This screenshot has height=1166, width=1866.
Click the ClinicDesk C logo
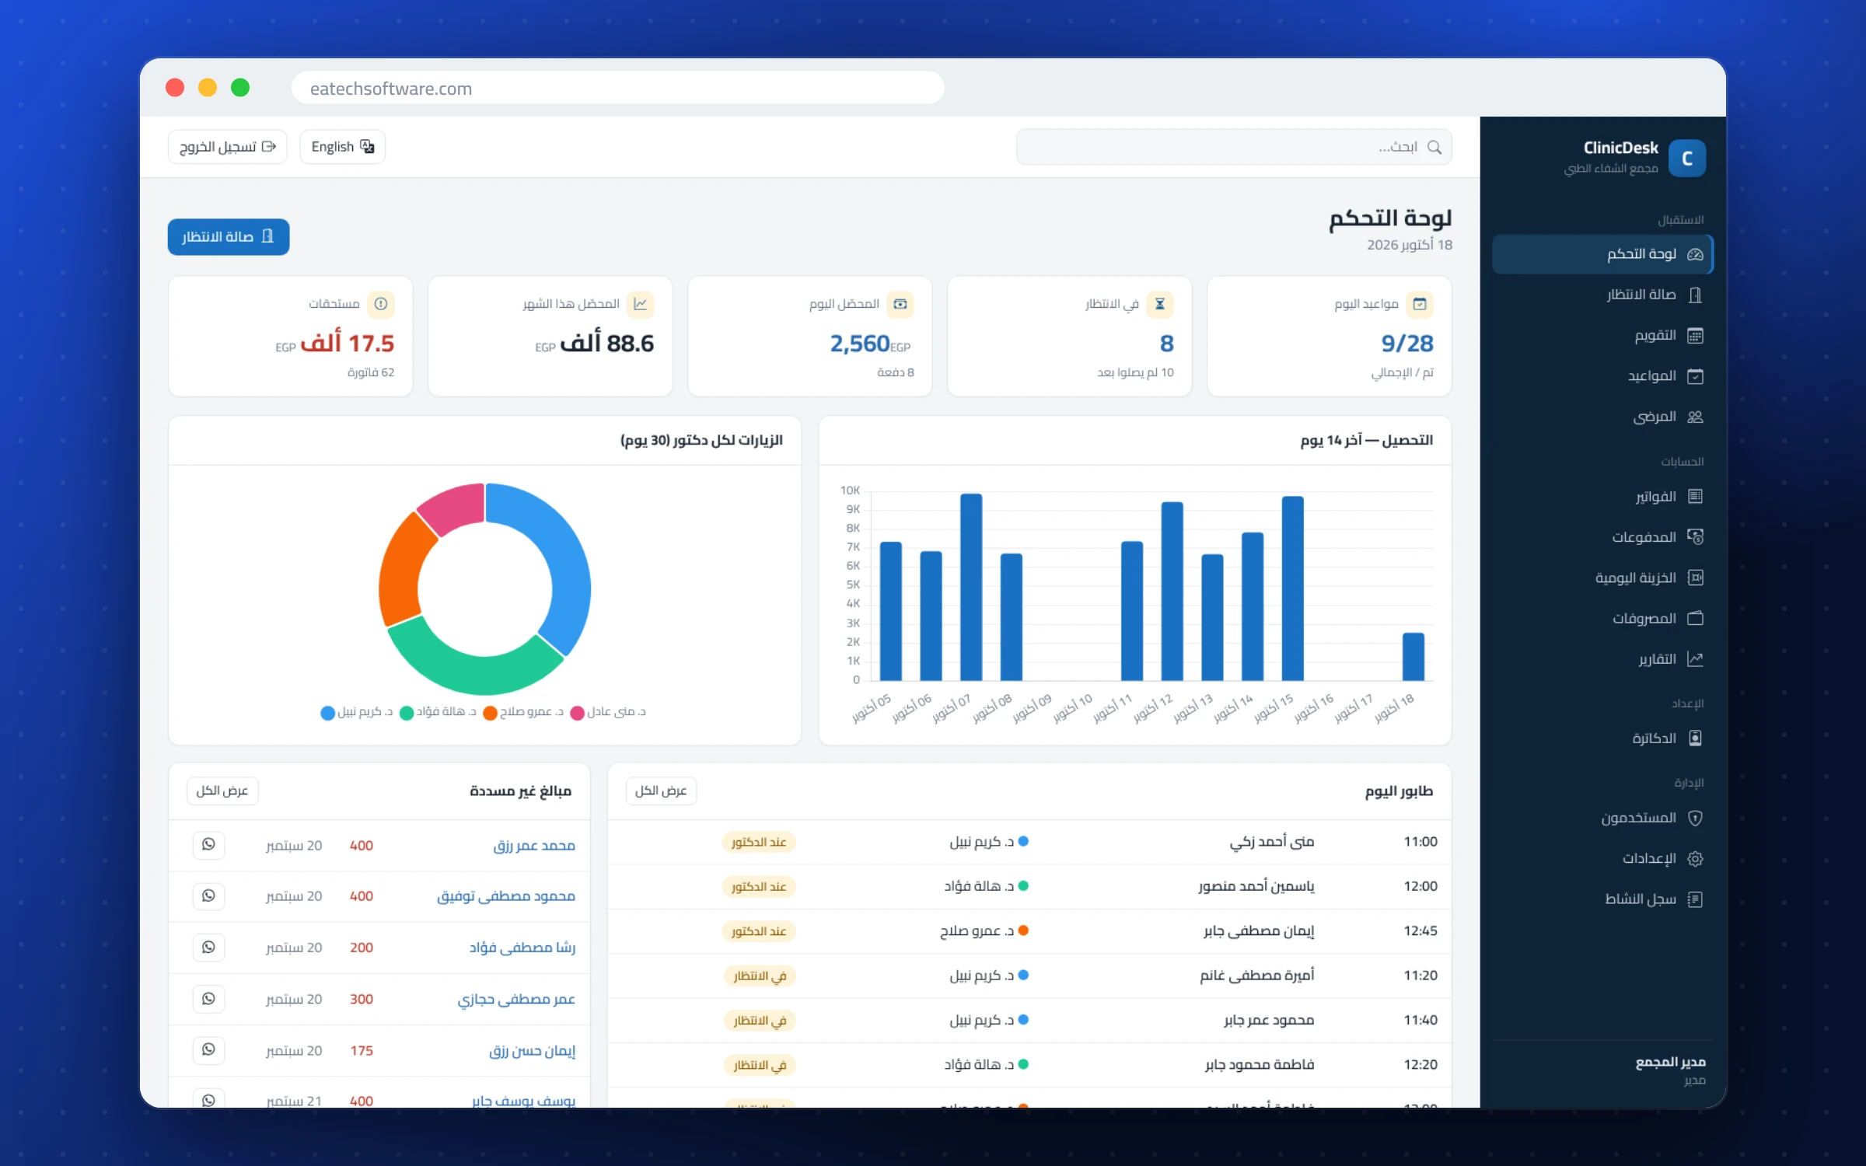click(x=1686, y=158)
